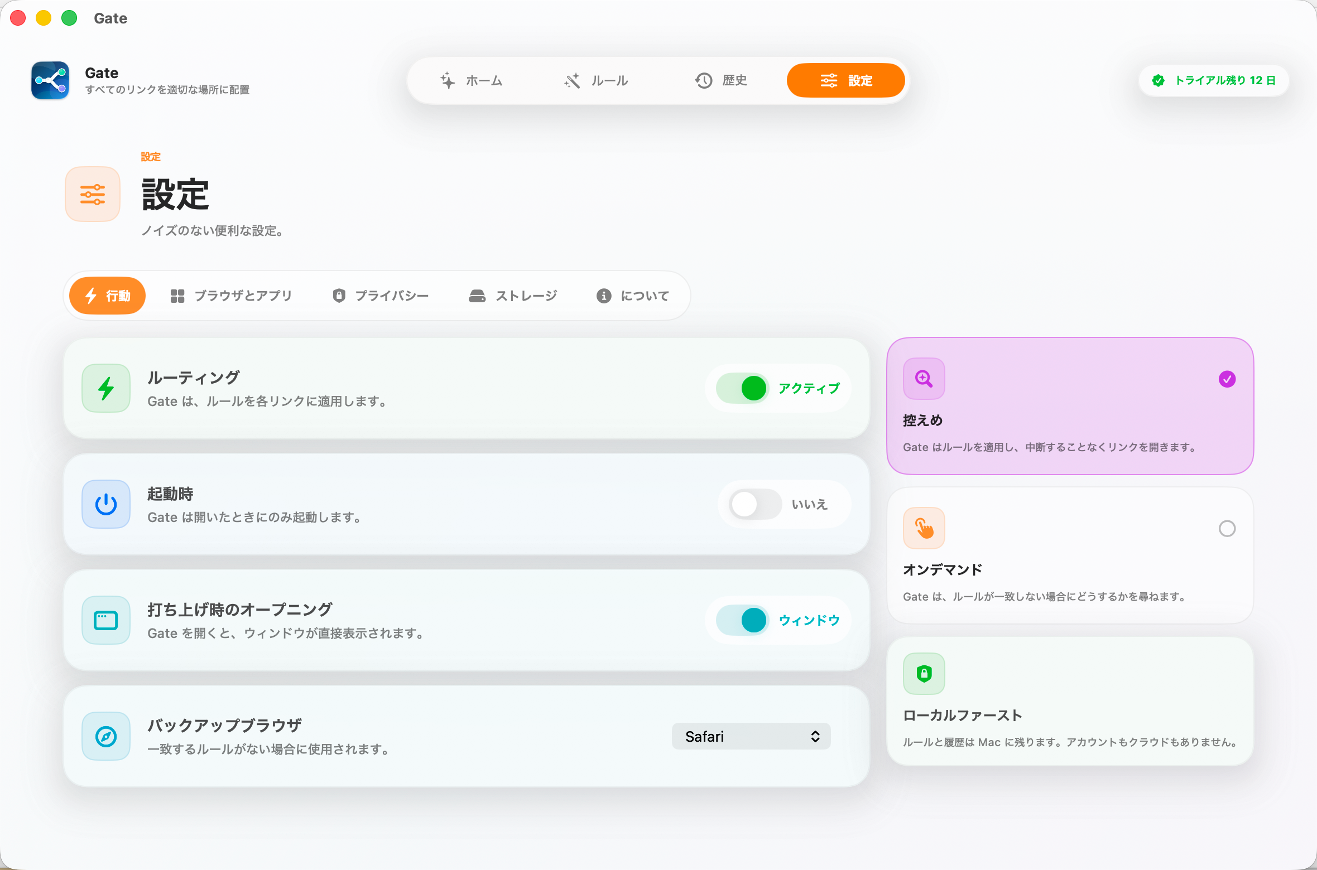1317x870 pixels.
Task: Toggle the ルーティング active switch
Action: tap(743, 388)
